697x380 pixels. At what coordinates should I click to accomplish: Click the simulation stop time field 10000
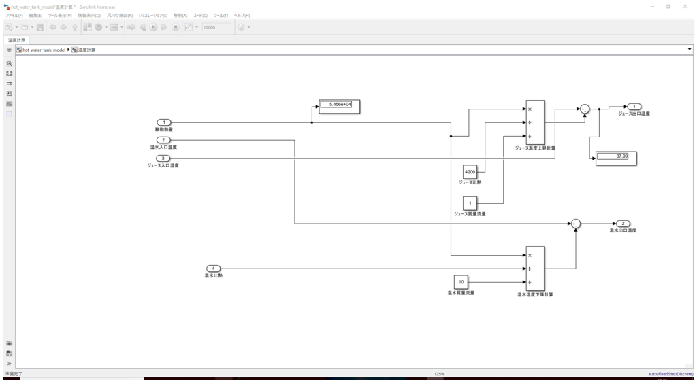point(216,27)
